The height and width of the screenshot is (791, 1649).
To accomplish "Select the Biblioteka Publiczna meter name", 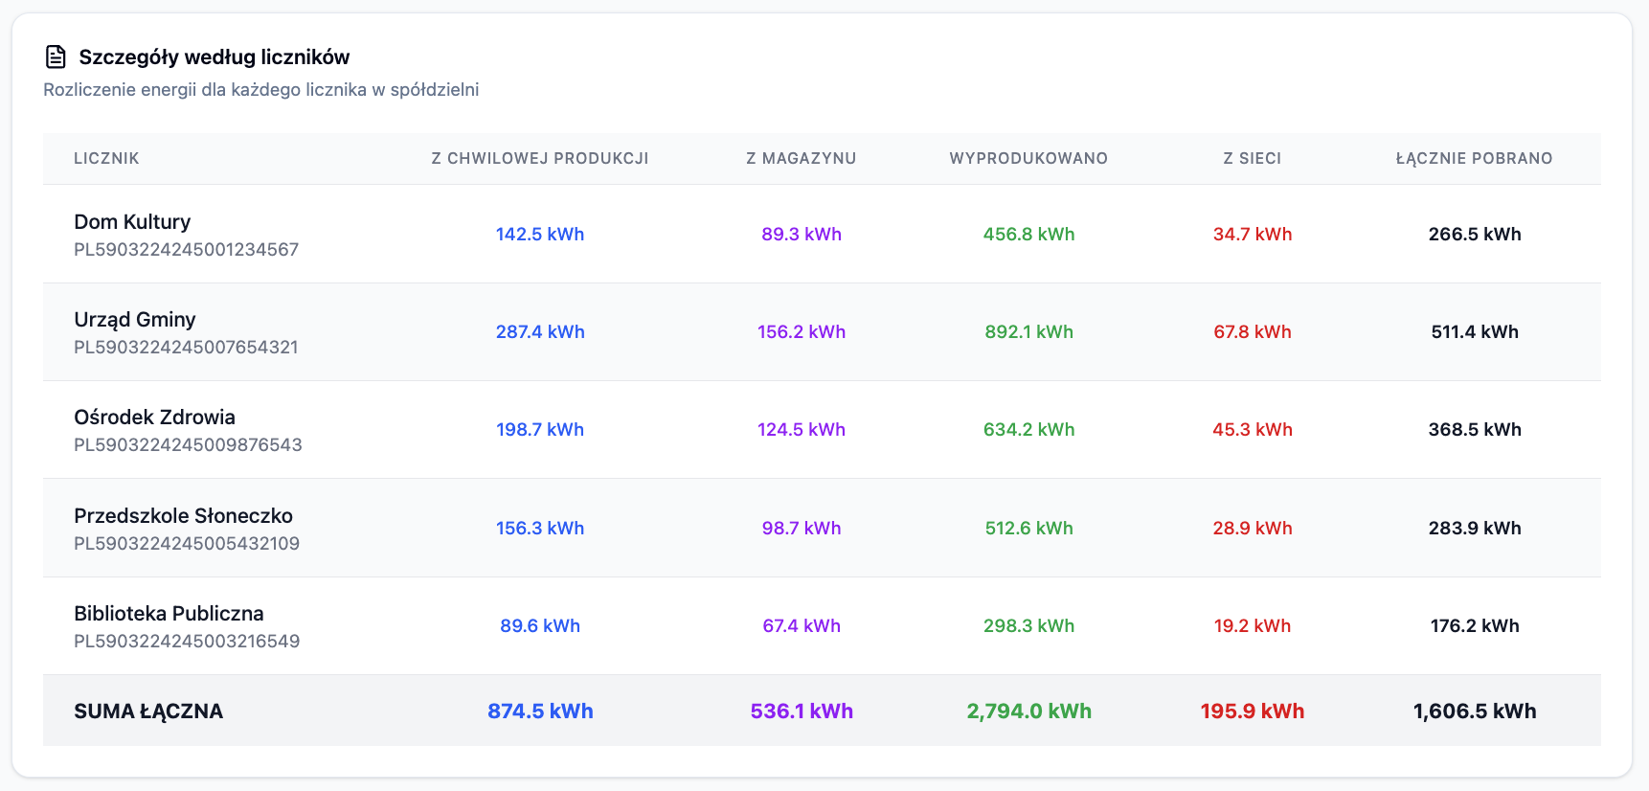I will pyautogui.click(x=169, y=614).
